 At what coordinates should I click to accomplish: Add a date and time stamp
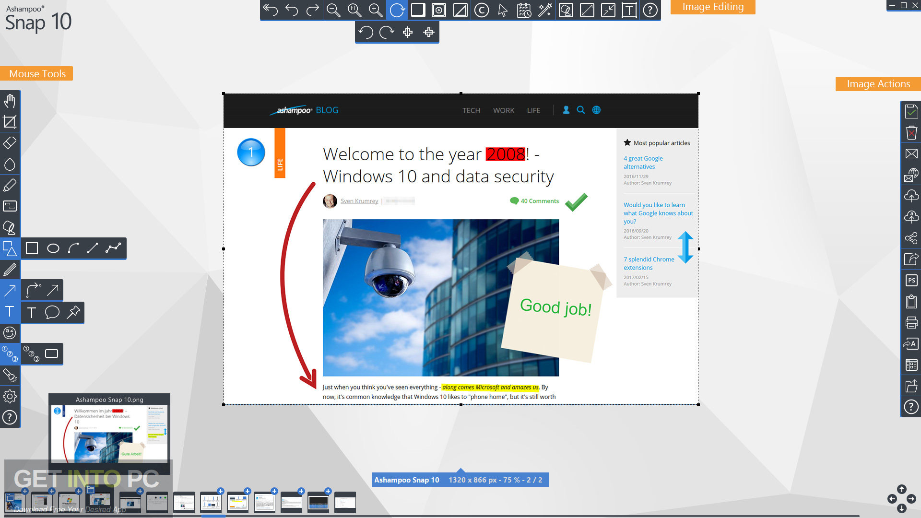point(524,10)
